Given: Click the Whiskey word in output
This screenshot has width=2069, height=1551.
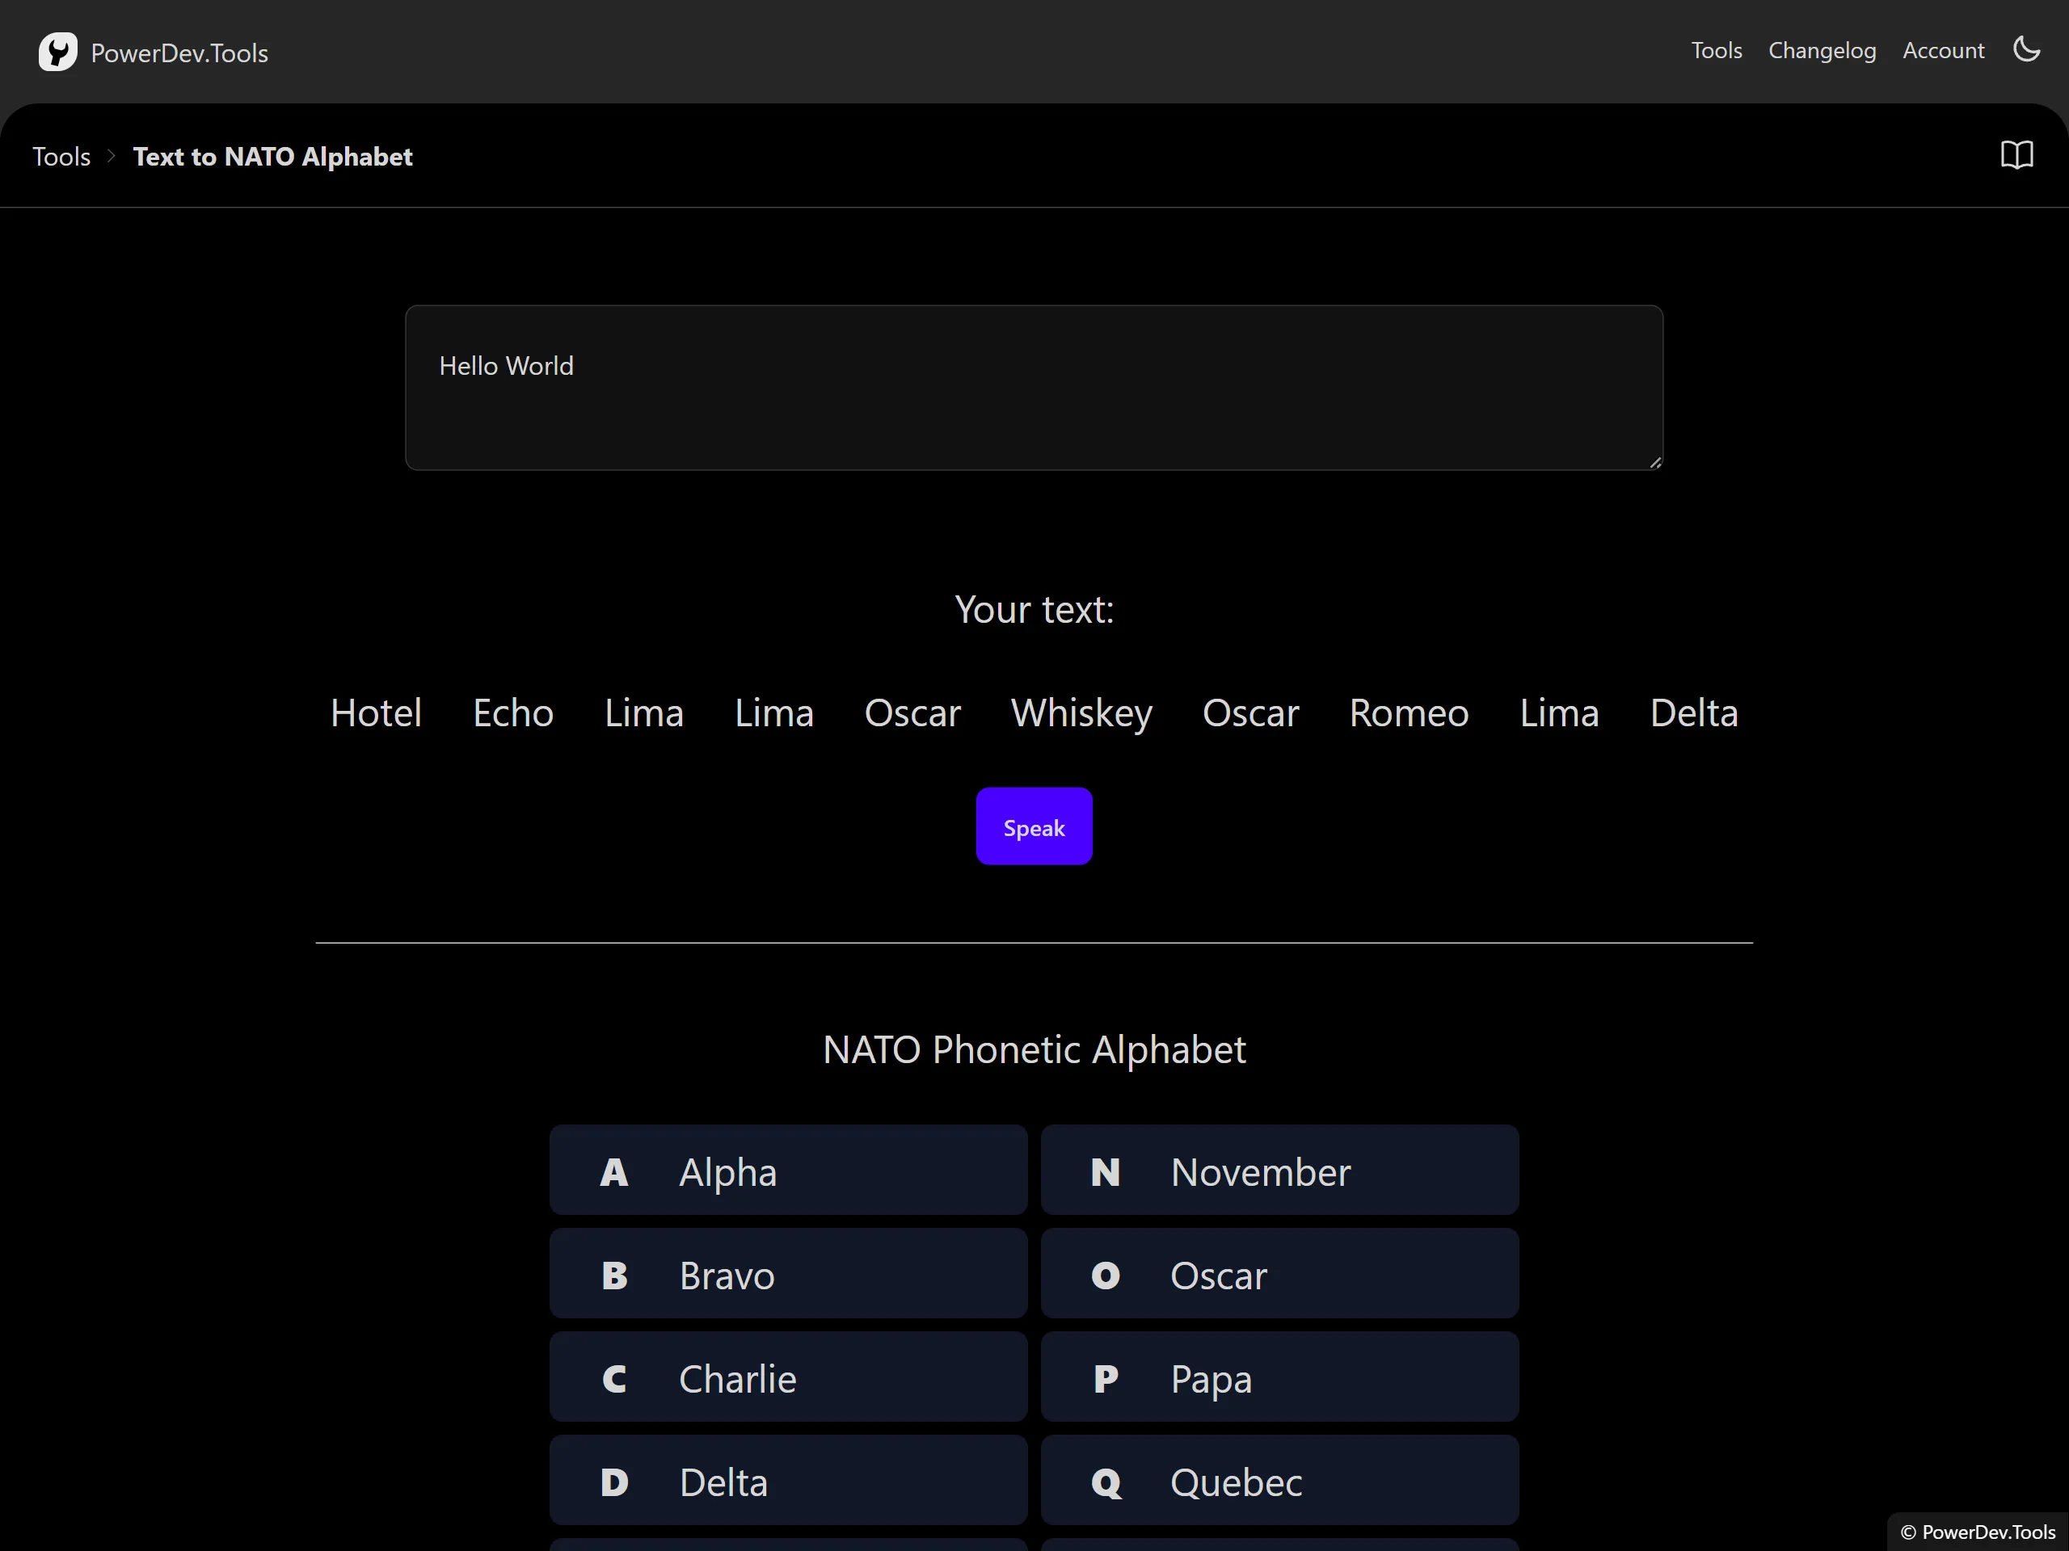Looking at the screenshot, I should [x=1081, y=713].
